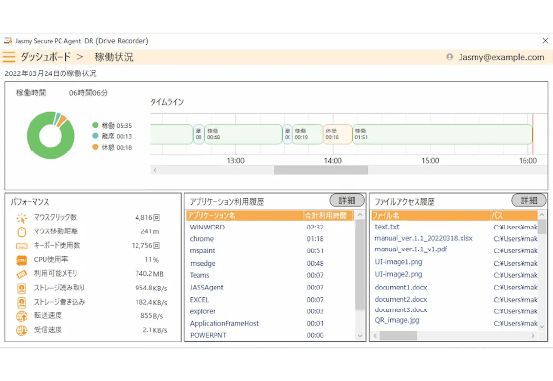Open the hamburger menu icon
553x381 pixels.
[x=9, y=57]
